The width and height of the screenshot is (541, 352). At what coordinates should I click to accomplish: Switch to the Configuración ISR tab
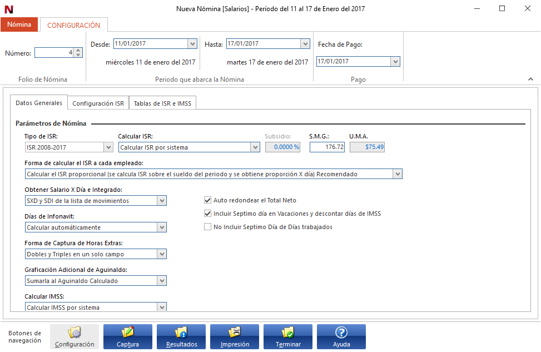coord(98,103)
